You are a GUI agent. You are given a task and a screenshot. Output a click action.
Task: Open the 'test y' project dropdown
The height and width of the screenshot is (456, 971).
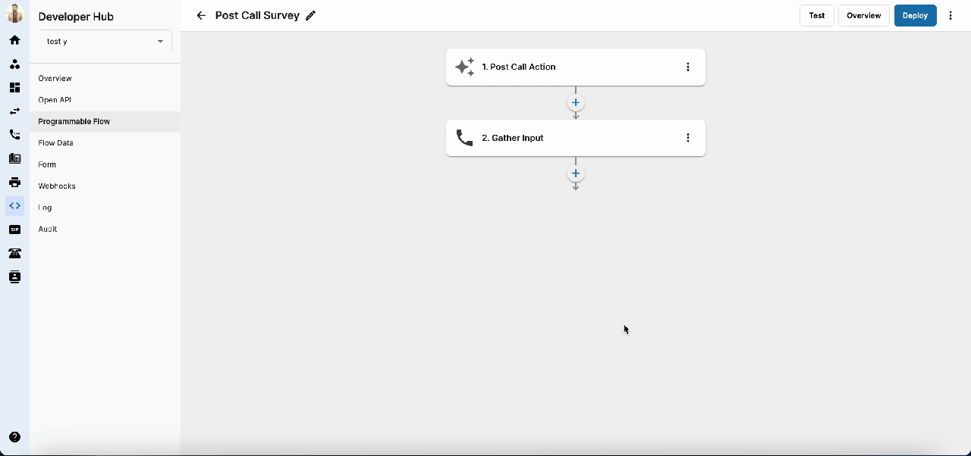coord(105,42)
